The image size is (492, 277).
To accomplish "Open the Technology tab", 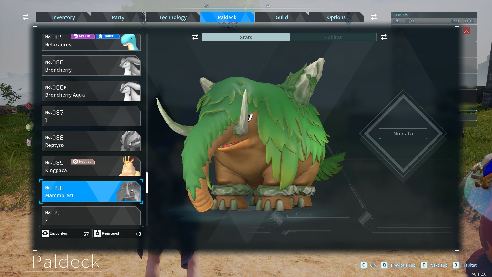I will tap(173, 17).
